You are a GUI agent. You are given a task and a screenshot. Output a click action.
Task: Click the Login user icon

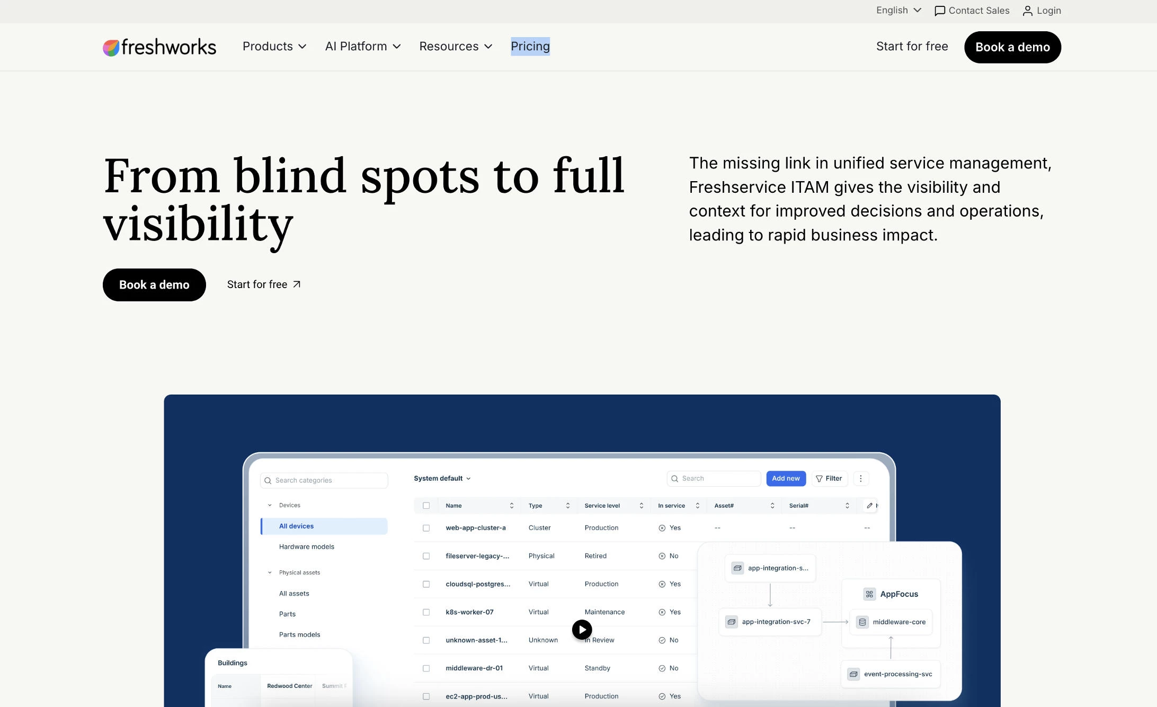coord(1027,11)
